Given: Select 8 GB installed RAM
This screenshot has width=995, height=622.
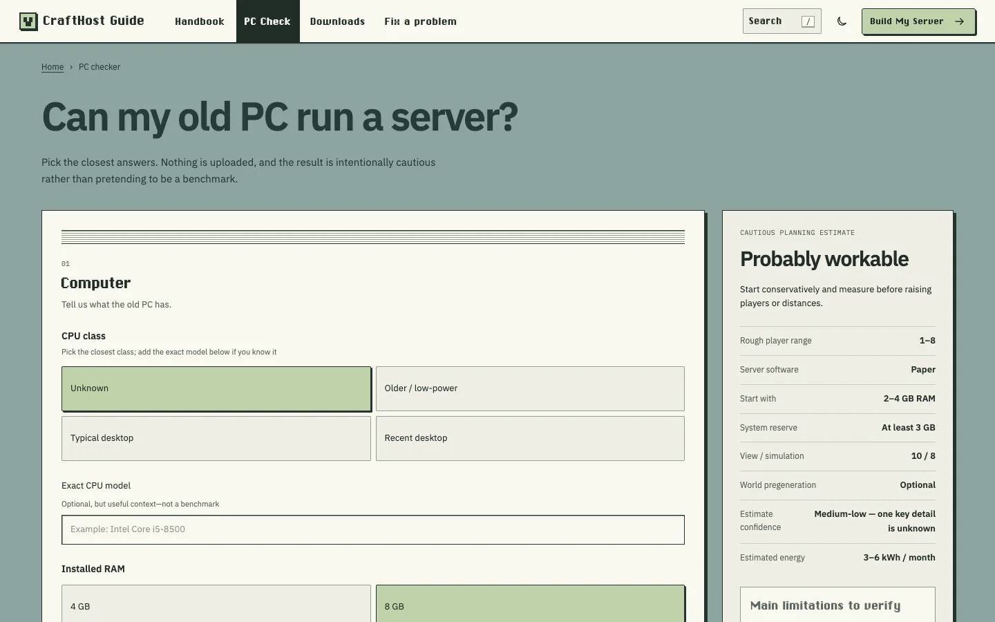Looking at the screenshot, I should pyautogui.click(x=530, y=603).
